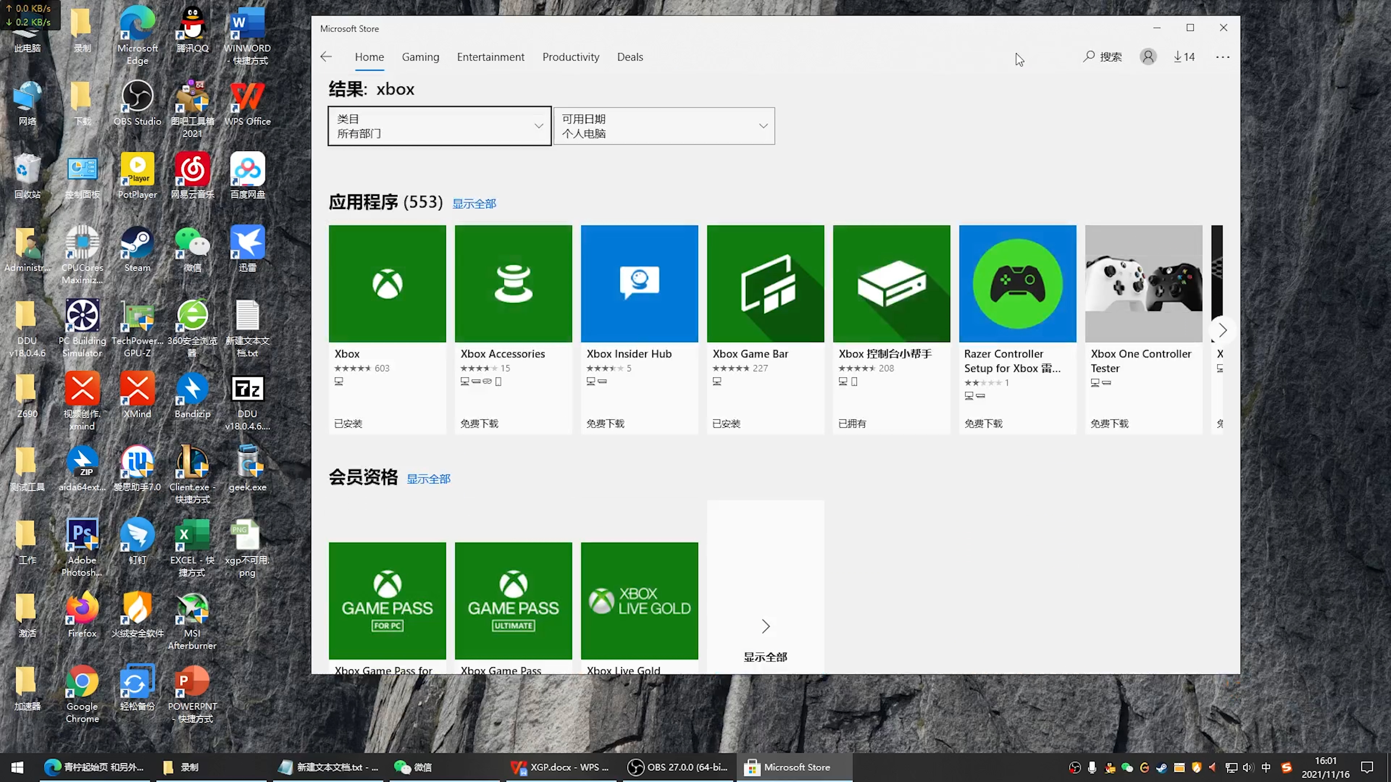1391x782 pixels.
Task: Select 百度网盘 desktop icon
Action: (247, 176)
